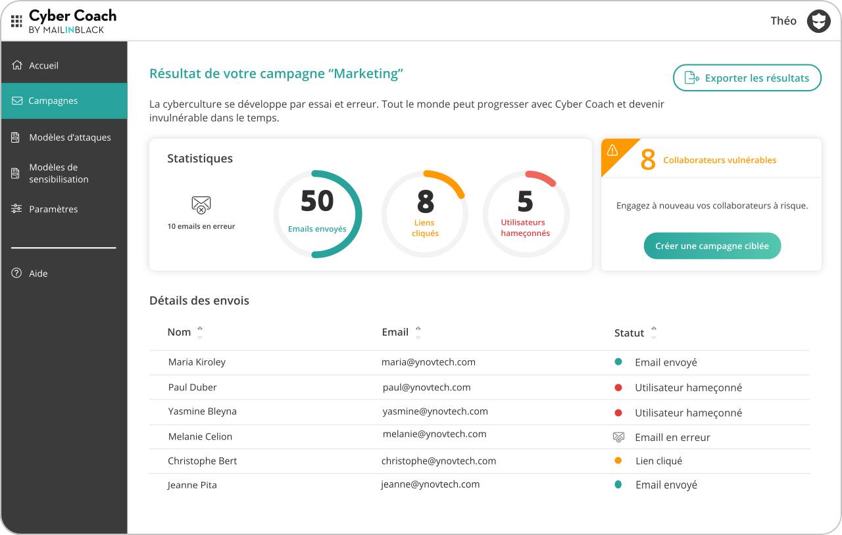Open the apps grid icon beside Cyber Coach

point(16,21)
